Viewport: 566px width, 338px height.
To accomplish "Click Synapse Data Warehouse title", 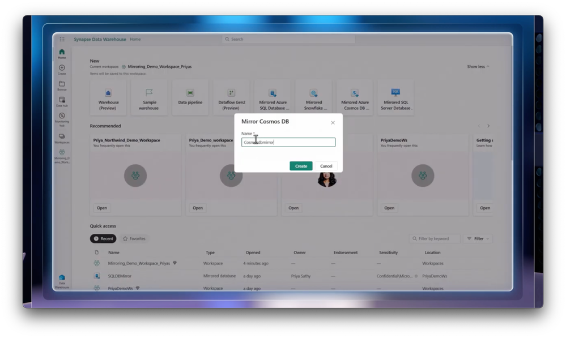I will [x=100, y=39].
